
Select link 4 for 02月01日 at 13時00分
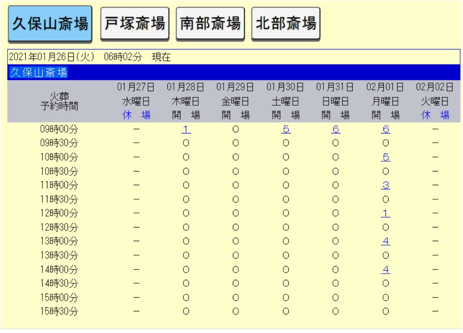tap(385, 242)
